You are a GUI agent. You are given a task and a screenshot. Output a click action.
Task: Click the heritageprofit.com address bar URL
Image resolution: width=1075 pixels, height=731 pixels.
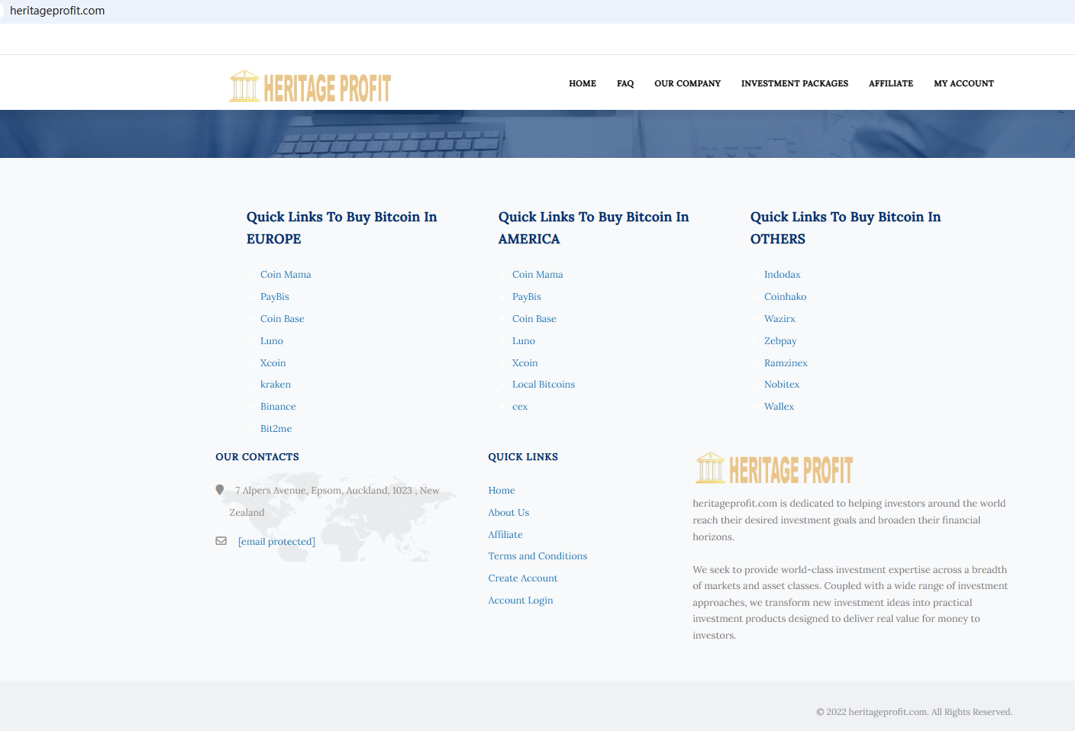[x=57, y=11]
